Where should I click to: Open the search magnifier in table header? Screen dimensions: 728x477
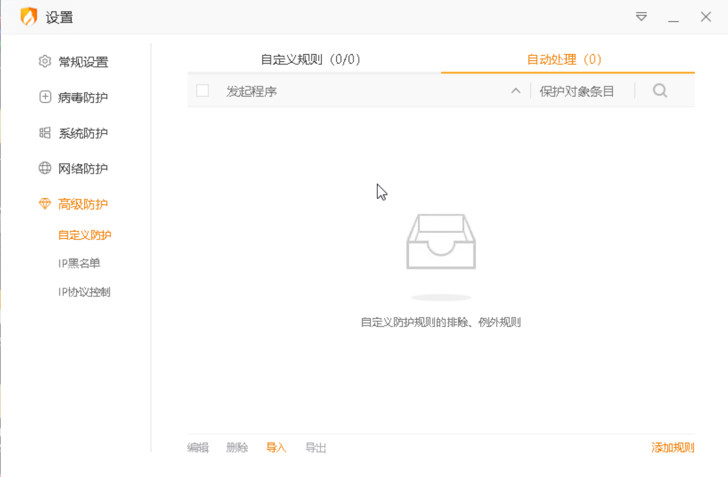(660, 90)
